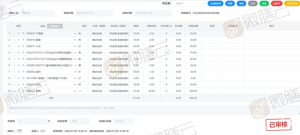Open the 供应商 supplier dropdown at top
Viewport: 300px width, 135px height.
click(x=190, y=4)
